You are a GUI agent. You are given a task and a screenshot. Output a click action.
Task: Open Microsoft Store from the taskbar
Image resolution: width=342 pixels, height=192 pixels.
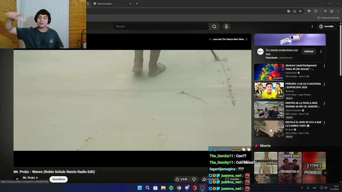pyautogui.click(x=155, y=188)
